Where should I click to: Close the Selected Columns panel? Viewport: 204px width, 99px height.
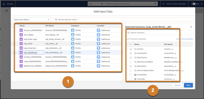pos(191,27)
